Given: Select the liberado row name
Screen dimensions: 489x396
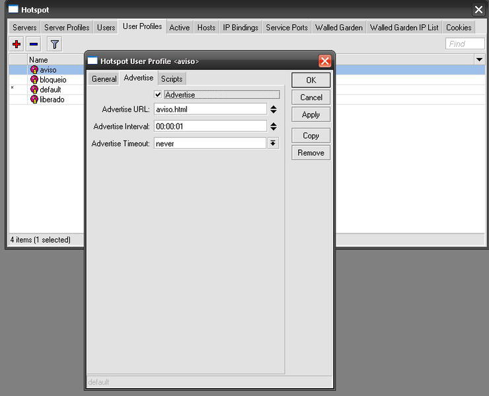Looking at the screenshot, I should 52,100.
